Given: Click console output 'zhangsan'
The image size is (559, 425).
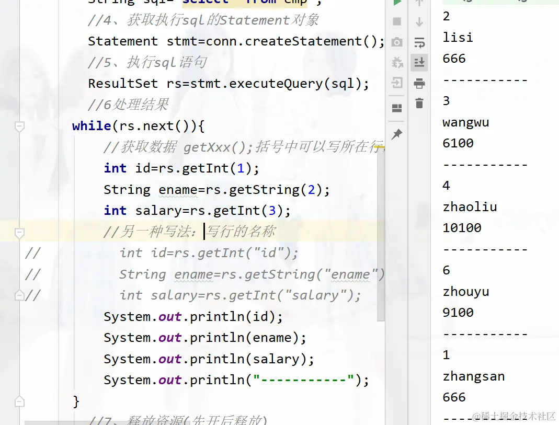Looking at the screenshot, I should (474, 376).
